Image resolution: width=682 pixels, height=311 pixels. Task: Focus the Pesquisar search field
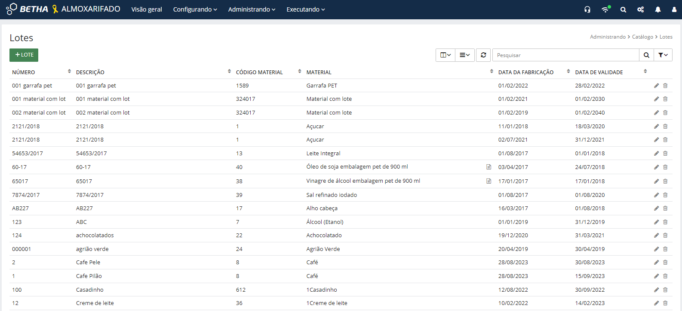[x=566, y=55]
